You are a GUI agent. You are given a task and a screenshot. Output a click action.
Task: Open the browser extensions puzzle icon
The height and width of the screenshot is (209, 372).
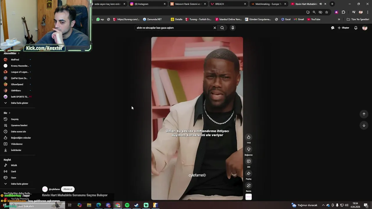[x=344, y=12]
